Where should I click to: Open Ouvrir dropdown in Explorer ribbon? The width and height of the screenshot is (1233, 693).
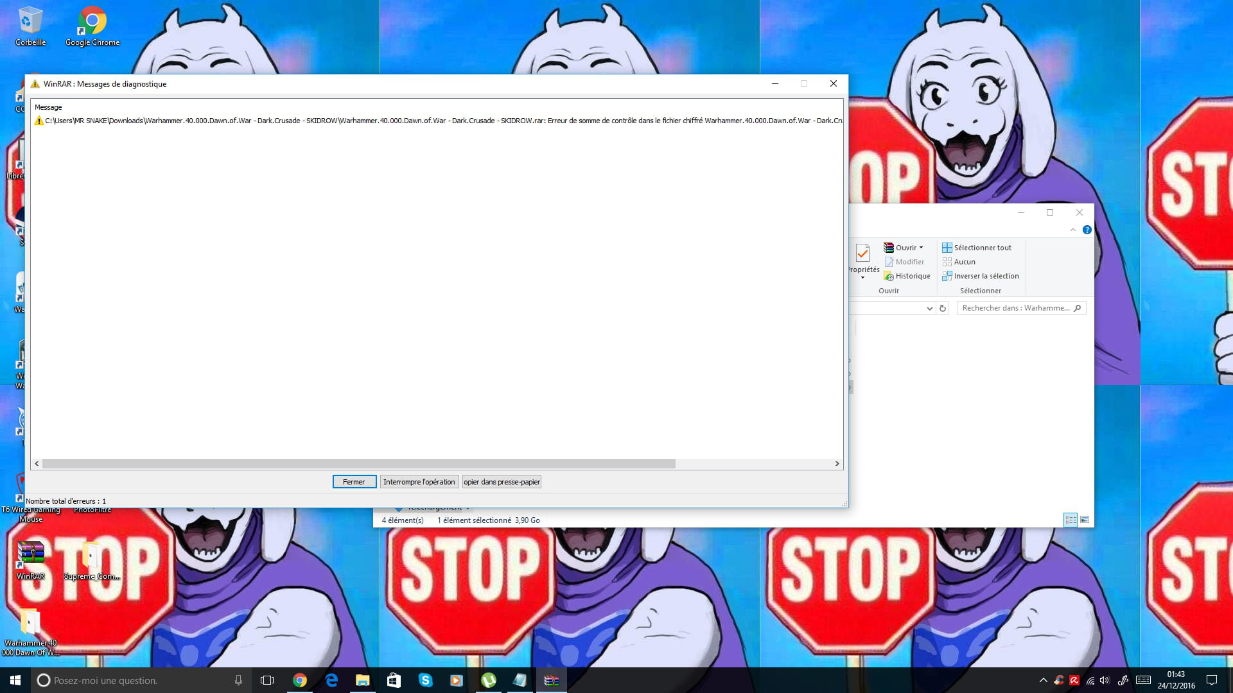tap(904, 248)
